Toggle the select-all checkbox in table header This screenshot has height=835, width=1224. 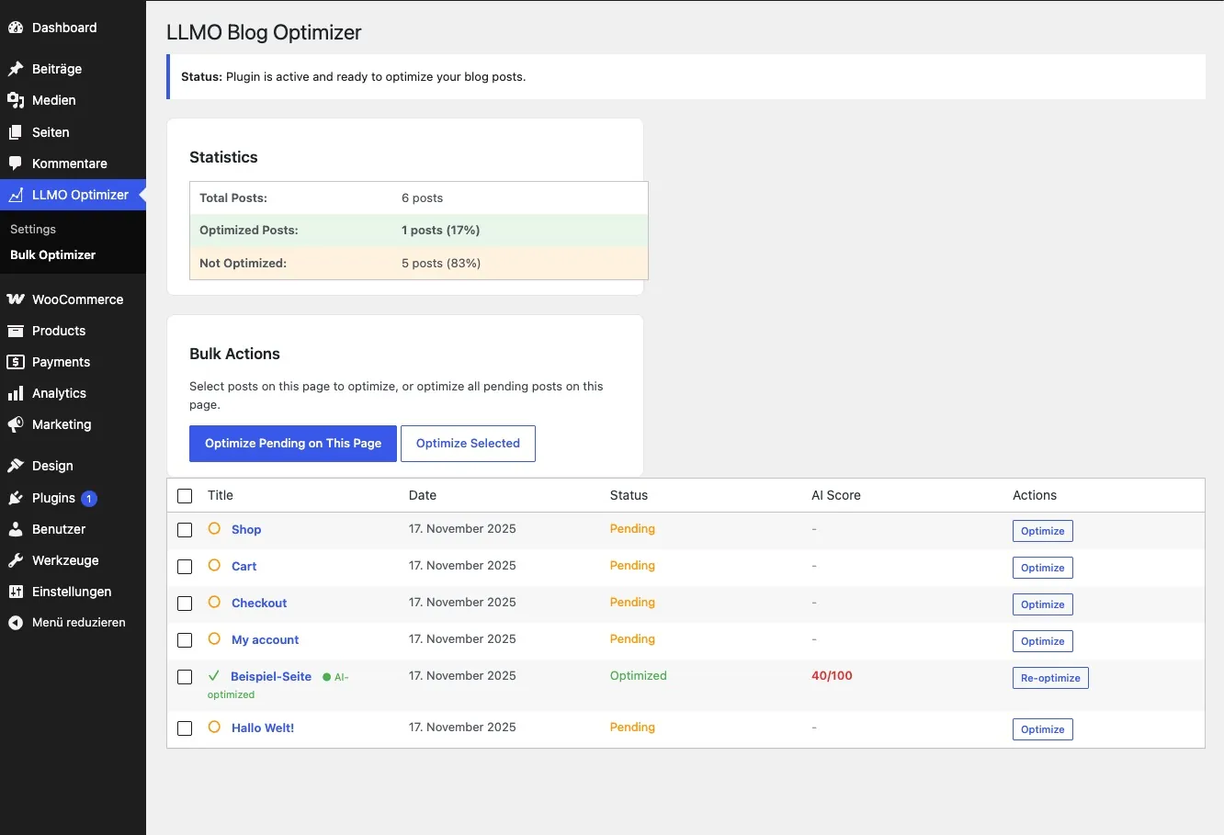[185, 496]
